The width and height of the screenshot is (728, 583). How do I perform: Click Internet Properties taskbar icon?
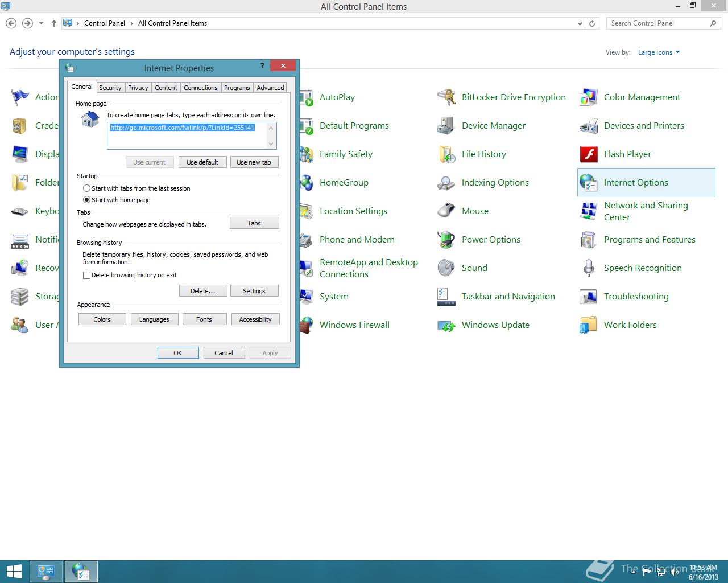pos(81,572)
